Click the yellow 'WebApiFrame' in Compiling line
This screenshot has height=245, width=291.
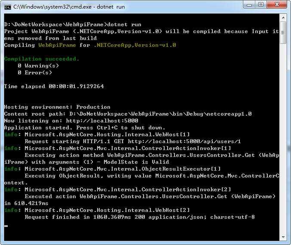[57, 45]
